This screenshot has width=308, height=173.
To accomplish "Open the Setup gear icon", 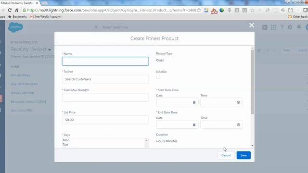I will click(290, 27).
